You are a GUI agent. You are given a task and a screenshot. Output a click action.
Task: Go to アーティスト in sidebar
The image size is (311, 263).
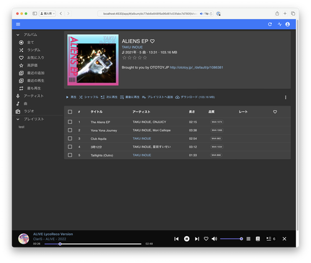click(x=34, y=96)
